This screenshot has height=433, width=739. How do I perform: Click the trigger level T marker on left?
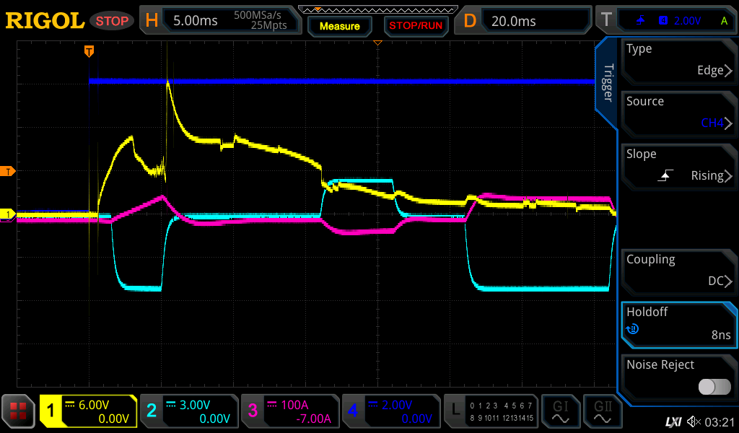tap(9, 171)
